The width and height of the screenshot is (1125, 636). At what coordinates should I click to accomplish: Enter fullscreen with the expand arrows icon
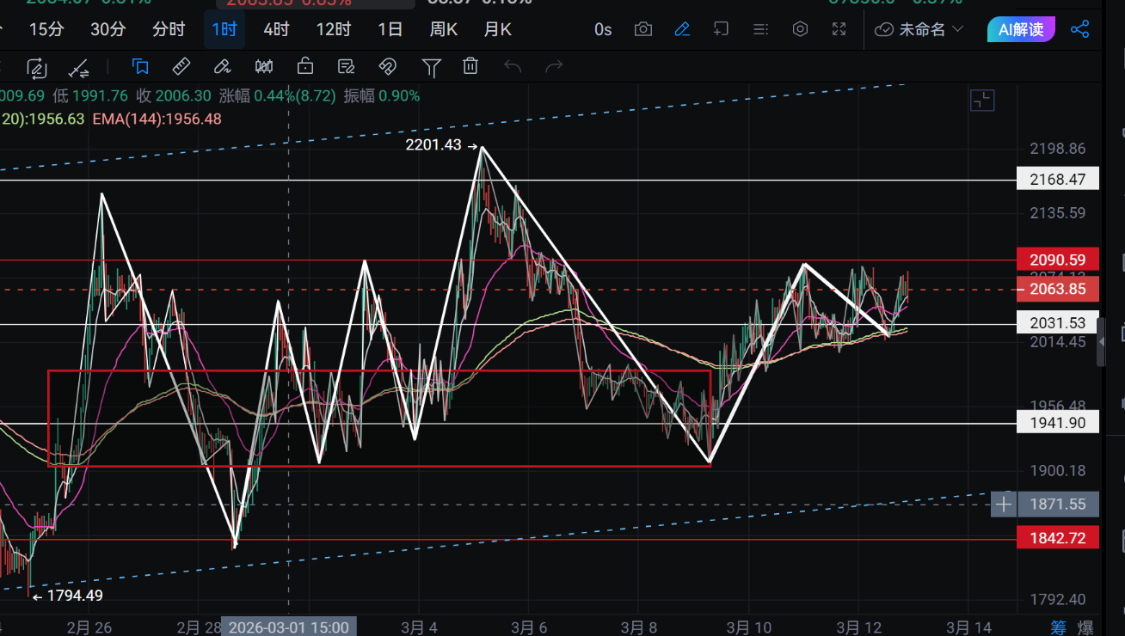pyautogui.click(x=839, y=29)
